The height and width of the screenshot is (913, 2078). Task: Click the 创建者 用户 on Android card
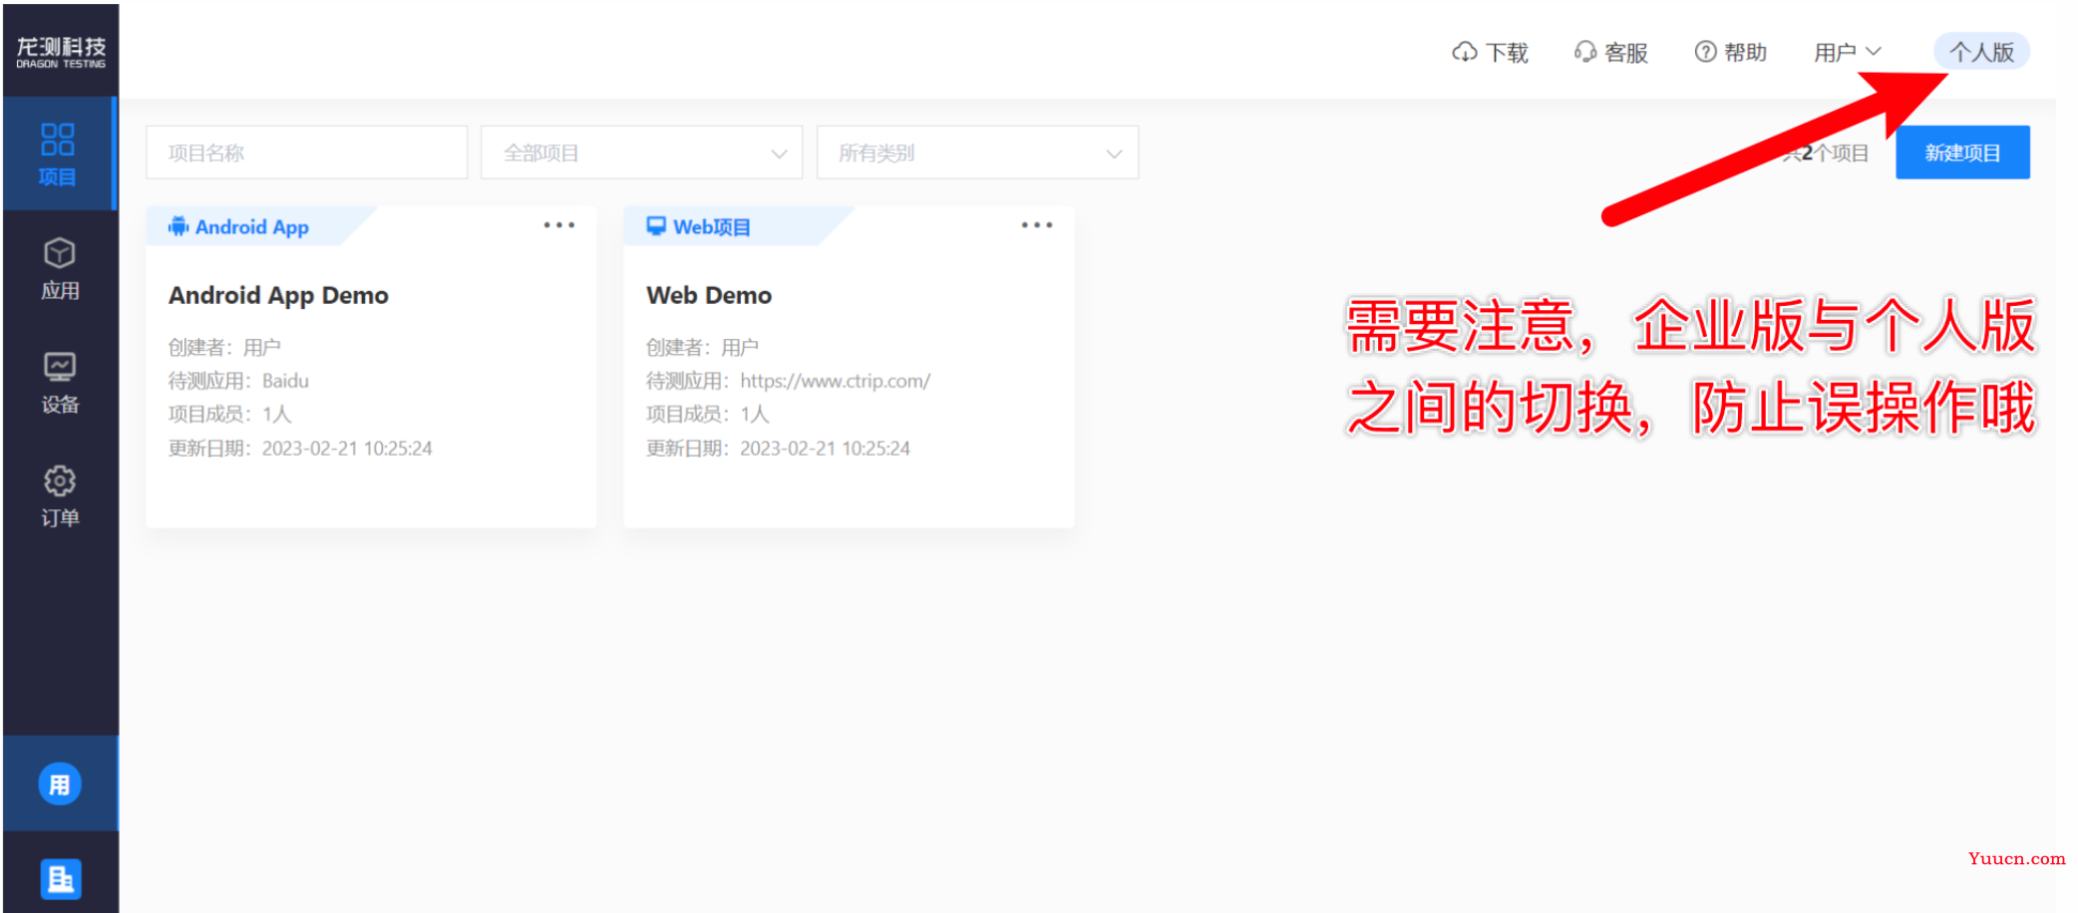coord(224,348)
